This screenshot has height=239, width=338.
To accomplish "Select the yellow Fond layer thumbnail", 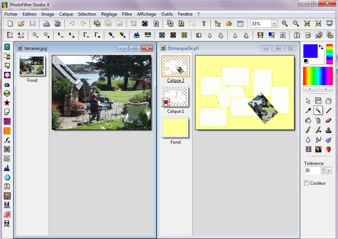I will pyautogui.click(x=175, y=128).
